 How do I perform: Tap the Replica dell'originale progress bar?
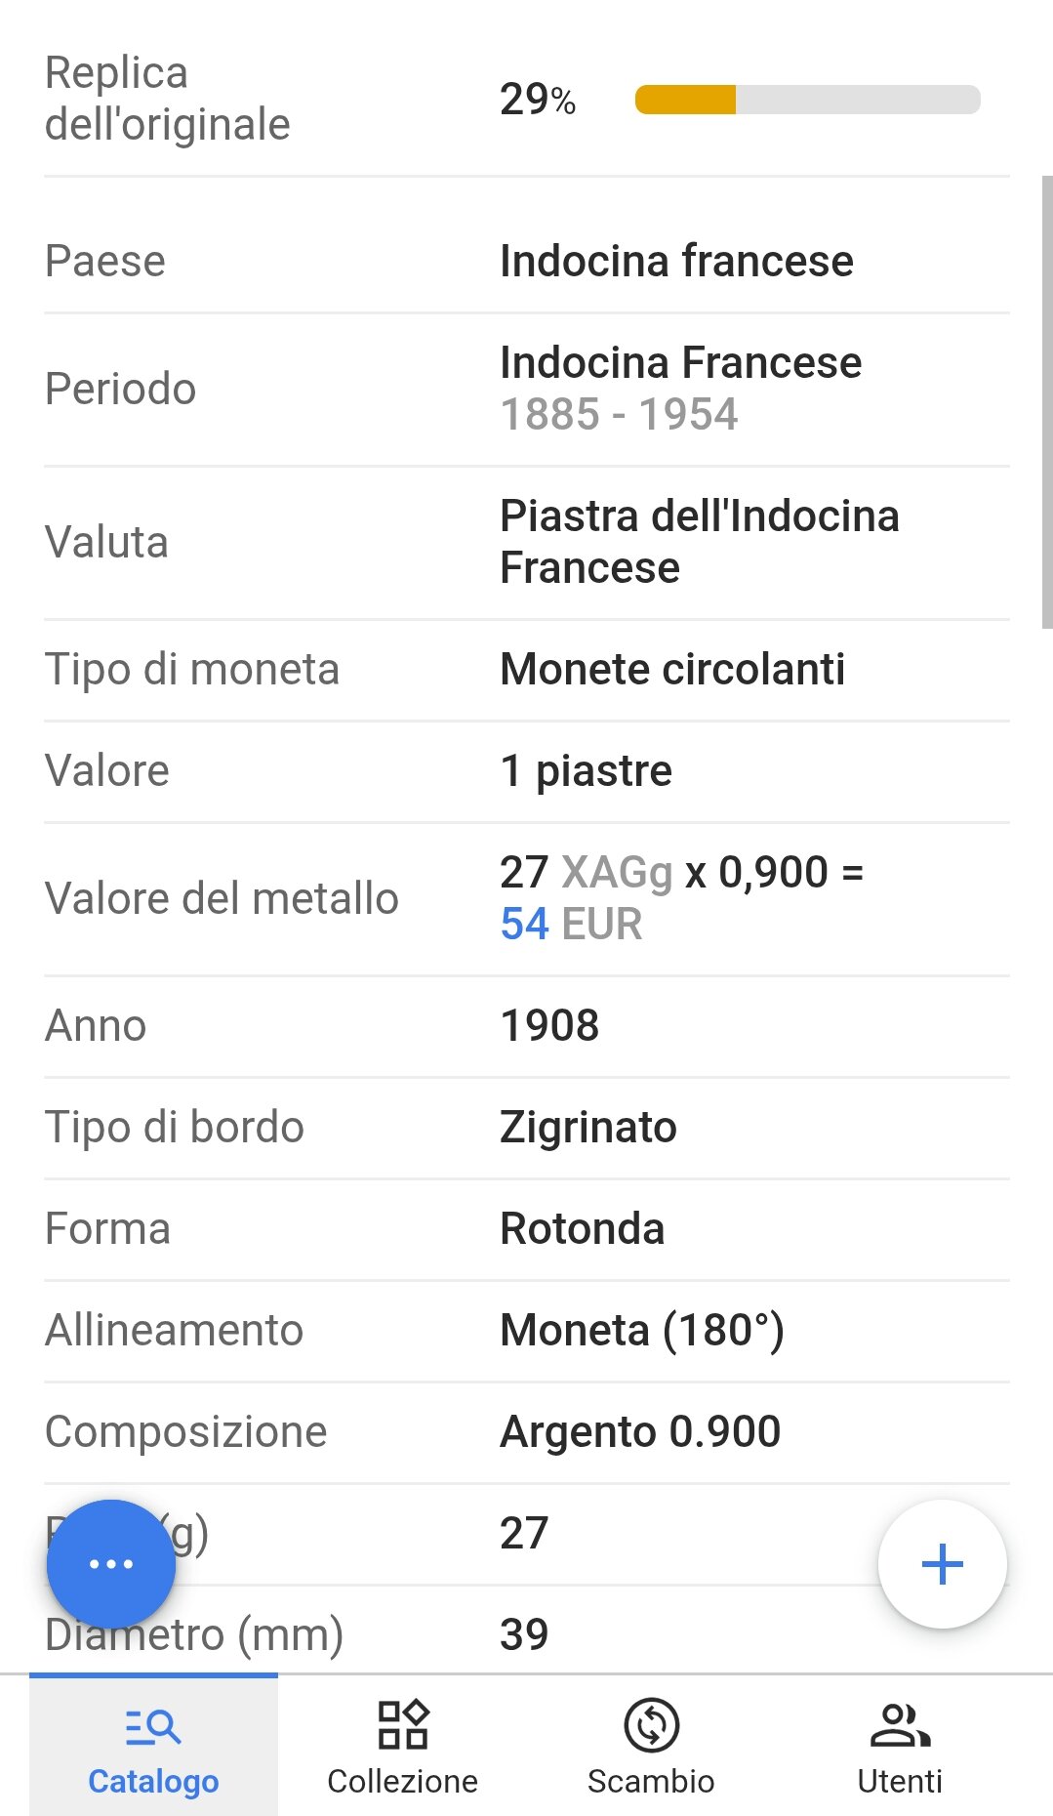click(x=807, y=100)
